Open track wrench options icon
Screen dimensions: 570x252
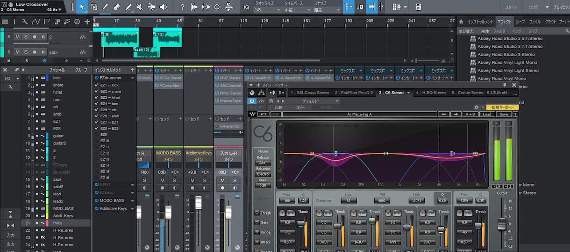pyautogui.click(x=25, y=22)
